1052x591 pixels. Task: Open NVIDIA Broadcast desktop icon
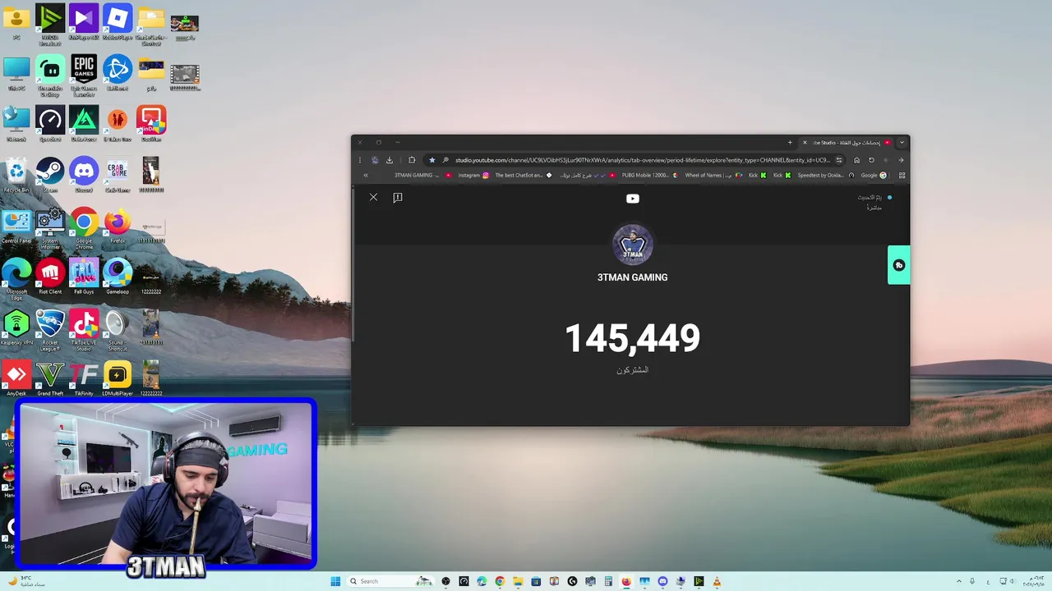[x=50, y=23]
